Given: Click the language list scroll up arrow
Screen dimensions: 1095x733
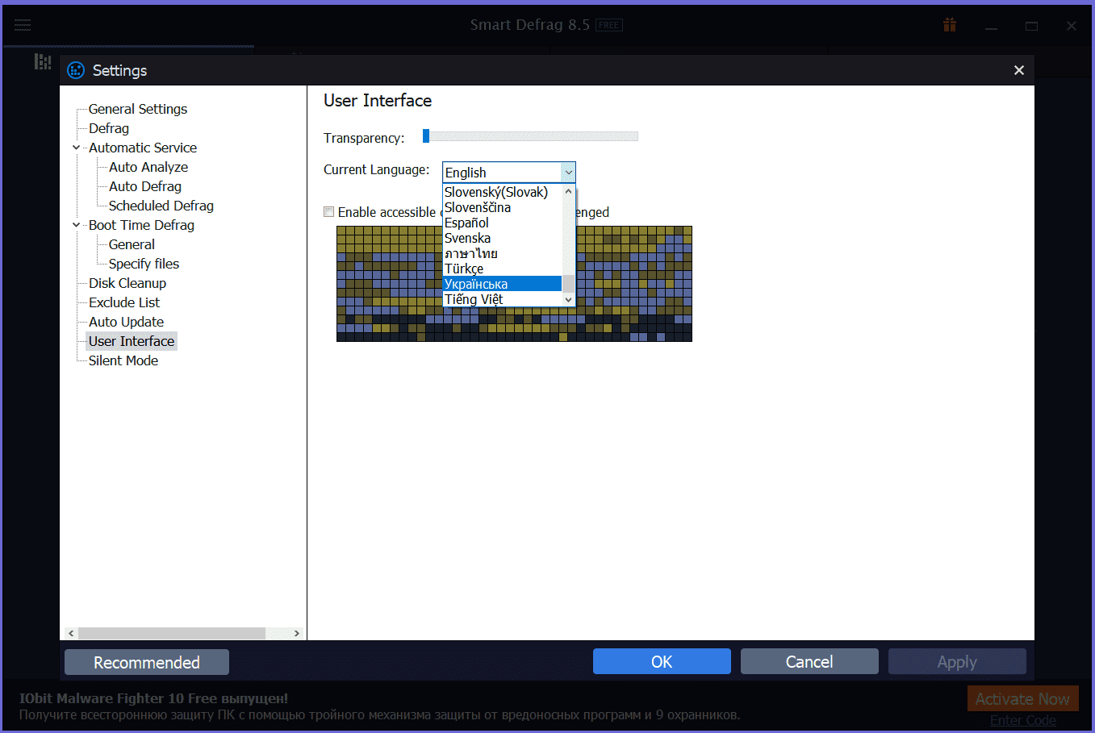Looking at the screenshot, I should pos(569,191).
